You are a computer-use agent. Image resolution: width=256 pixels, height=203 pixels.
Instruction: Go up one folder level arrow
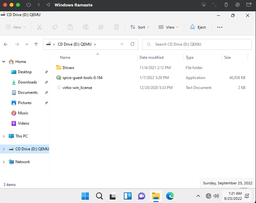coord(36,44)
